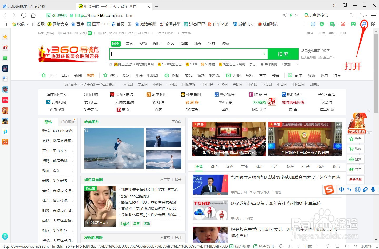Click the 登录 login link
Viewport: 379px width, 249px height.
pos(310,33)
